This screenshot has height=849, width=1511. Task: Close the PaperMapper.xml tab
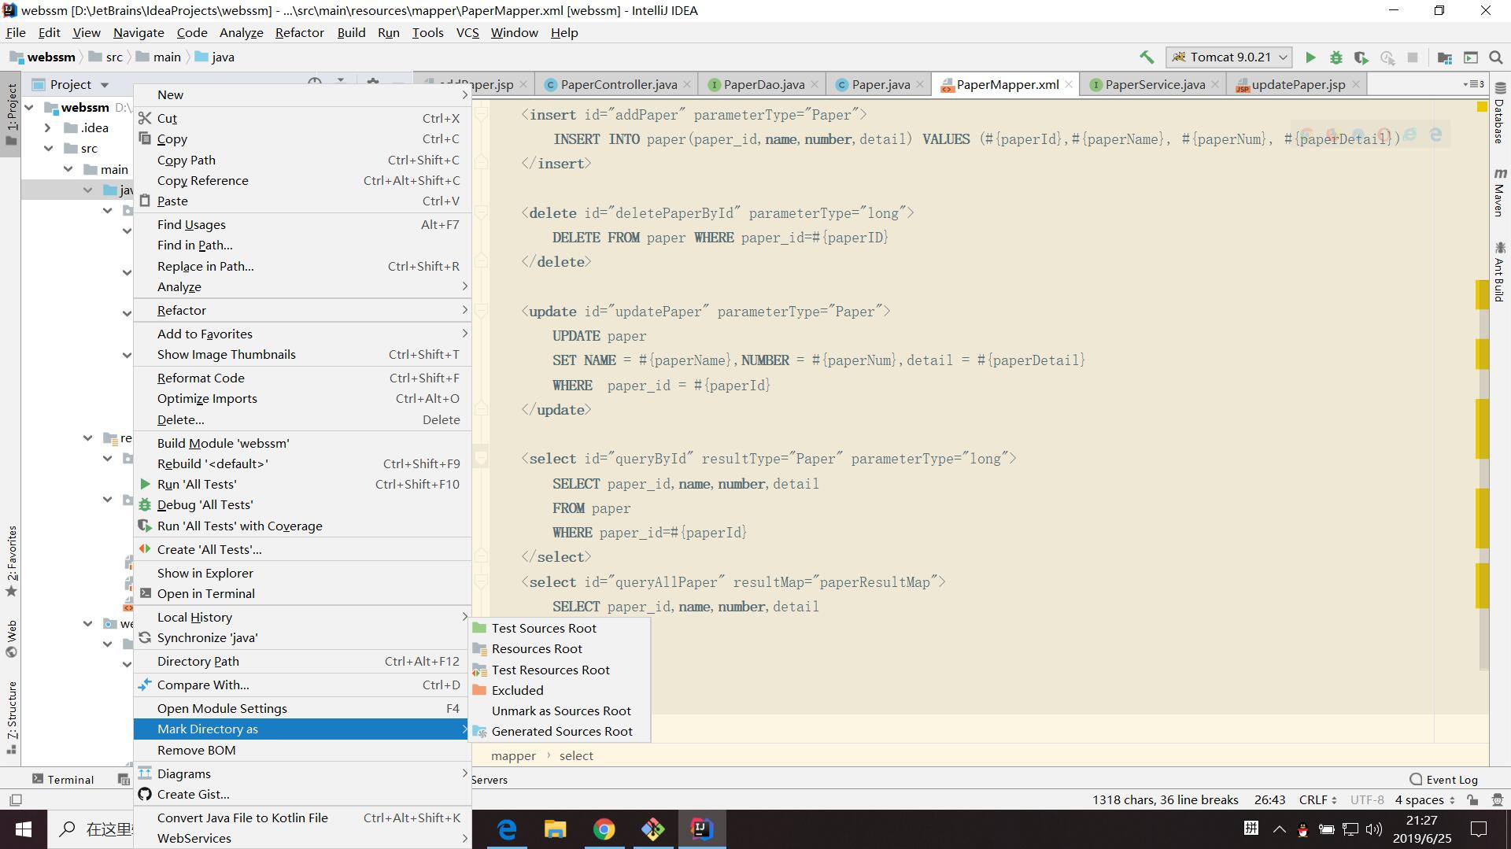[x=1068, y=84]
